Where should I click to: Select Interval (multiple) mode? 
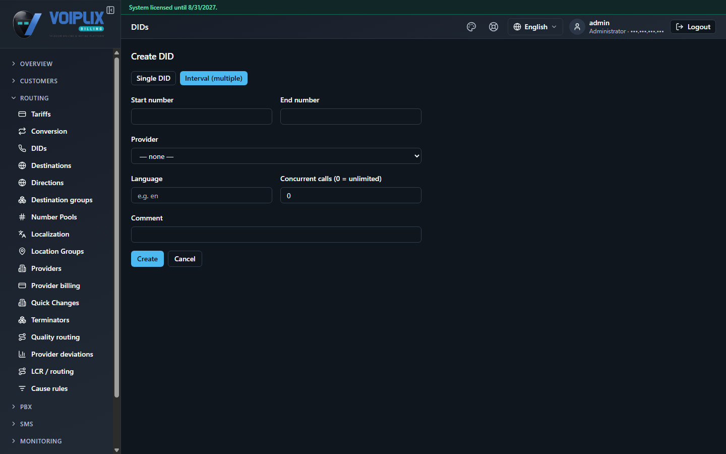[x=214, y=78]
